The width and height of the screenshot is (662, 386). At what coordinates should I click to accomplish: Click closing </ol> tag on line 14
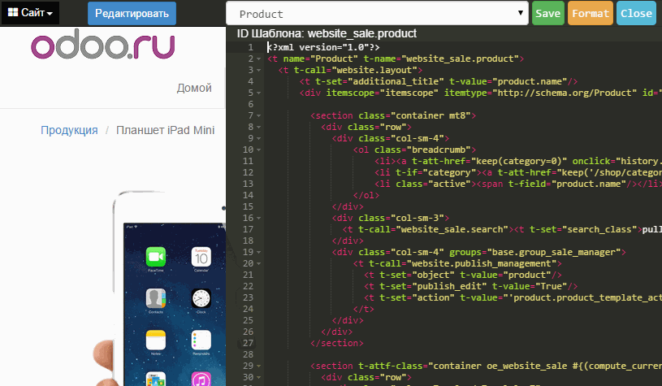pyautogui.click(x=366, y=196)
